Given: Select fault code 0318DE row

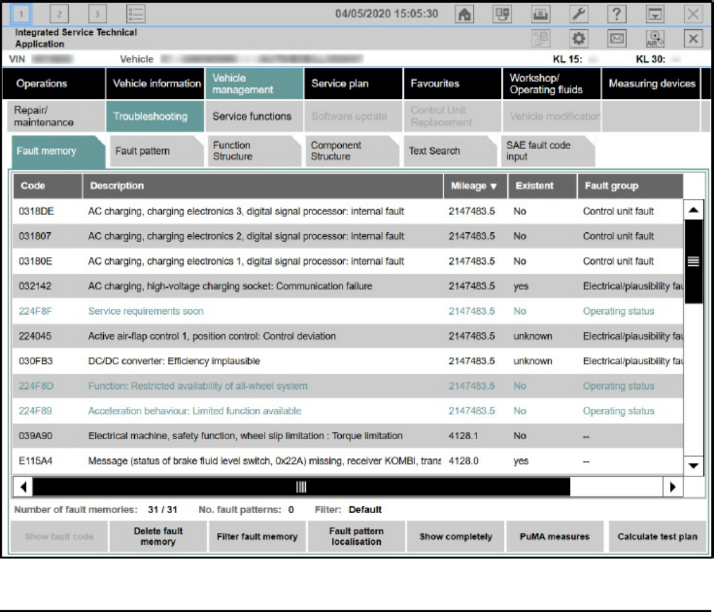Looking at the screenshot, I should [x=348, y=211].
